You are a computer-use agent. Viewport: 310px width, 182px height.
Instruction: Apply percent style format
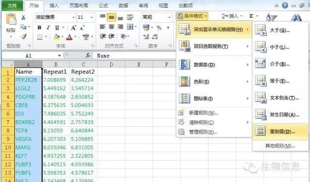point(159,28)
